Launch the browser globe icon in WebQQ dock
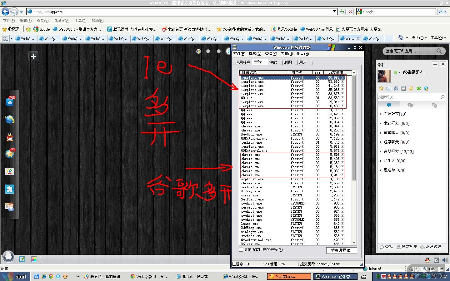Image resolution: width=450 pixels, height=281 pixels. [x=10, y=119]
